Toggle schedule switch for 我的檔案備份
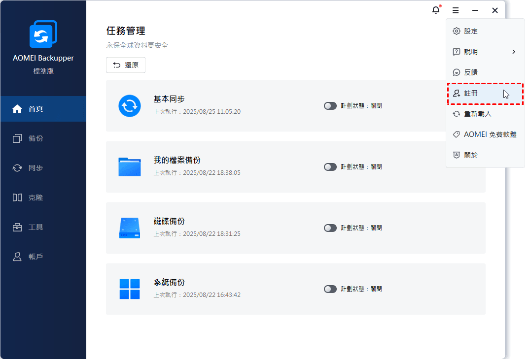This screenshot has height=359, width=531. [x=330, y=167]
